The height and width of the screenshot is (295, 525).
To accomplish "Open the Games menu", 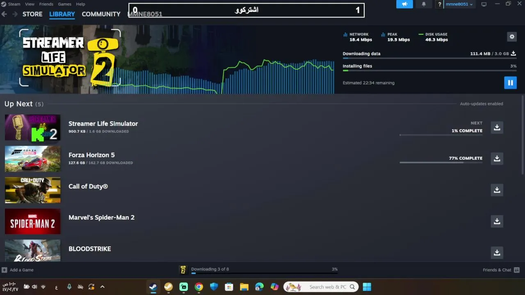I will (x=64, y=4).
